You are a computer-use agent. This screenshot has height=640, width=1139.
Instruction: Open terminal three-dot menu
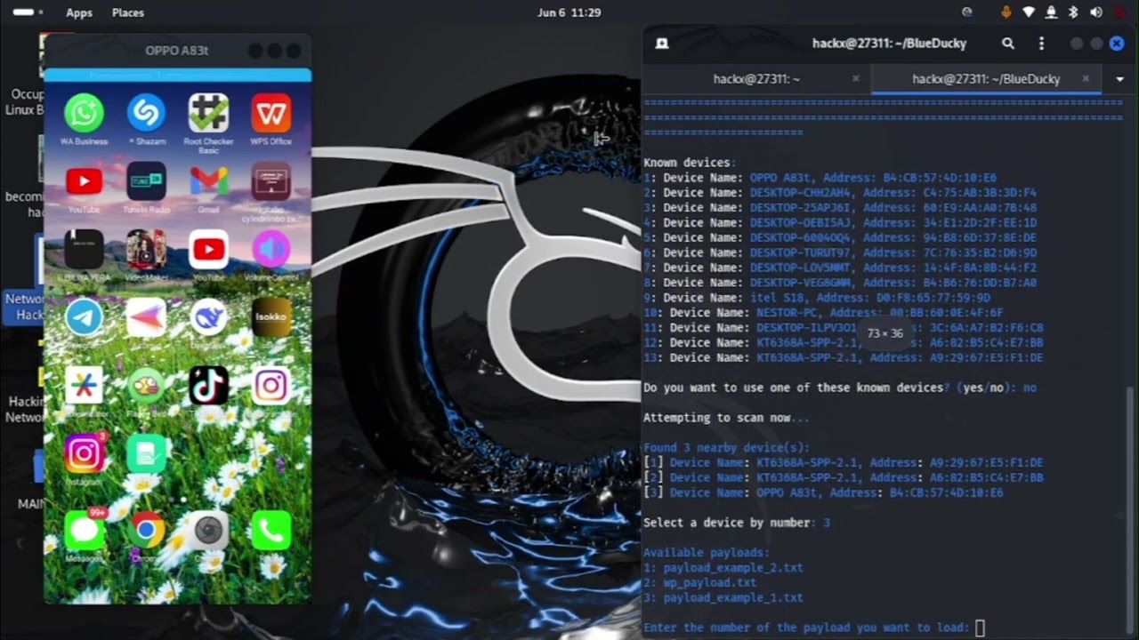pyautogui.click(x=1041, y=43)
